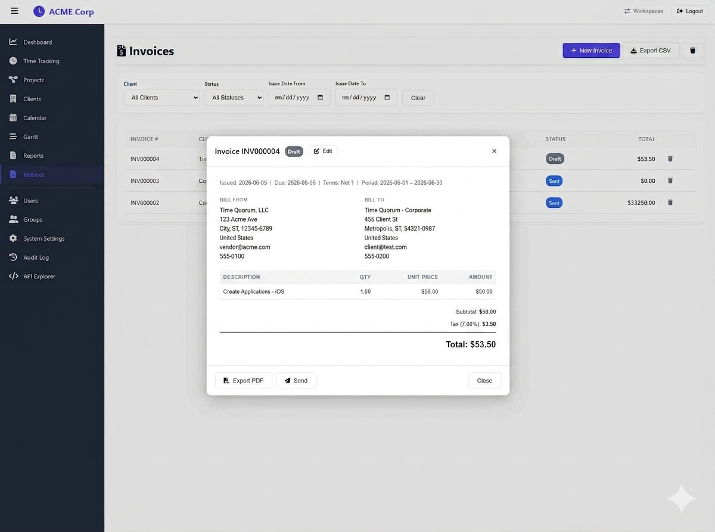Viewport: 715px width, 532px height.
Task: Click the Logout button
Action: (x=690, y=11)
